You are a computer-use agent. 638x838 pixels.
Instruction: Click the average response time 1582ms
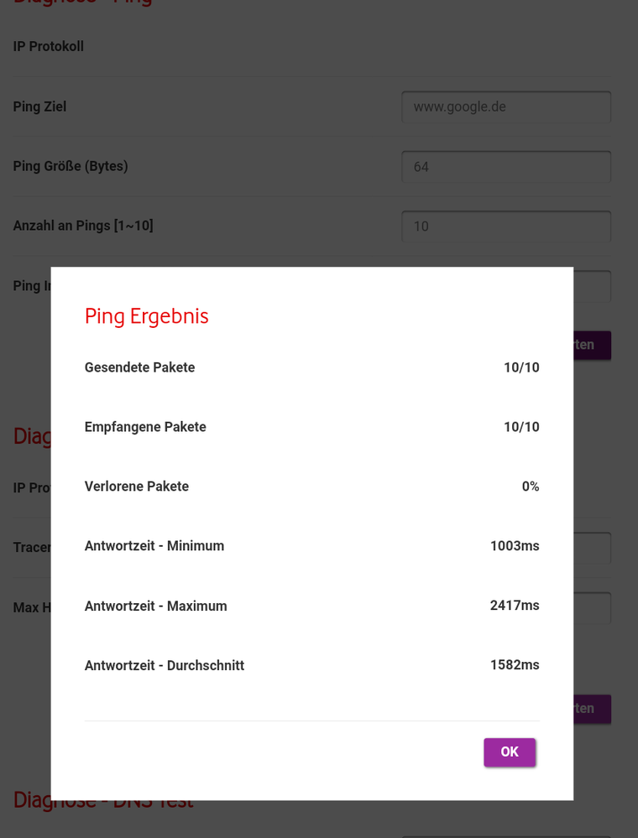(515, 665)
